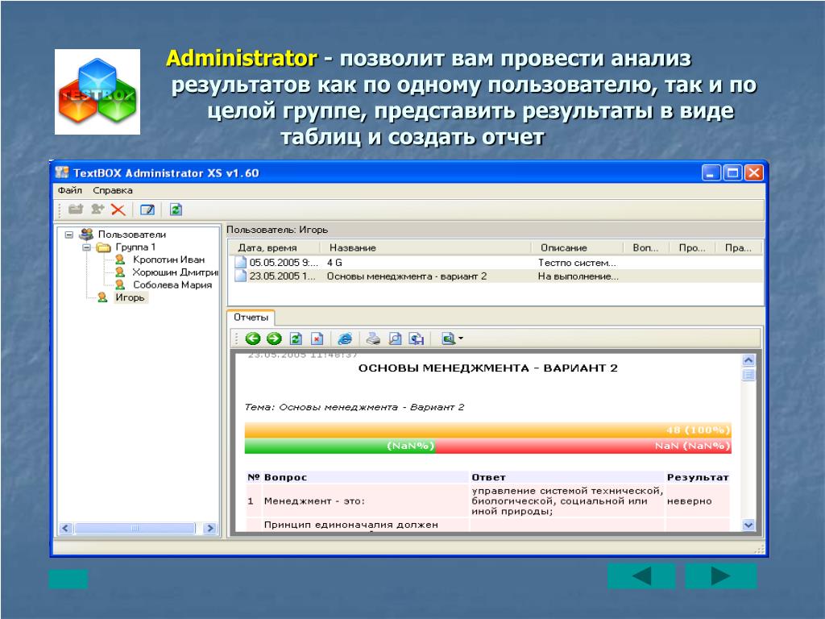Select user Хорюшин Дмитрий in tree
The image size is (825, 619).
point(175,272)
